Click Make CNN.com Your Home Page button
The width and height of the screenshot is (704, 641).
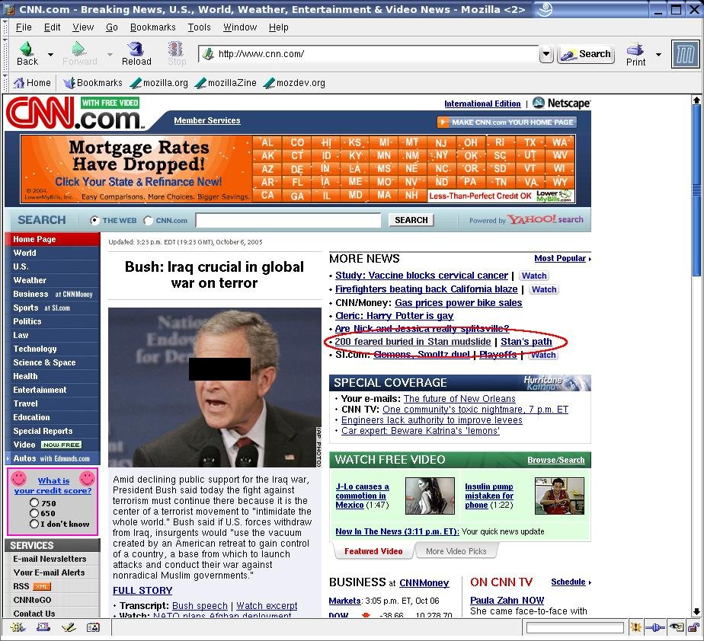tap(507, 122)
